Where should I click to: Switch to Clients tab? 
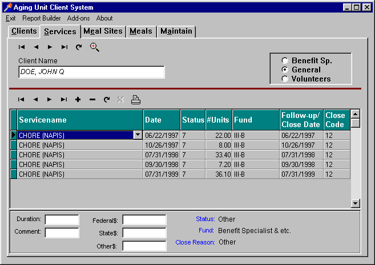[24, 31]
